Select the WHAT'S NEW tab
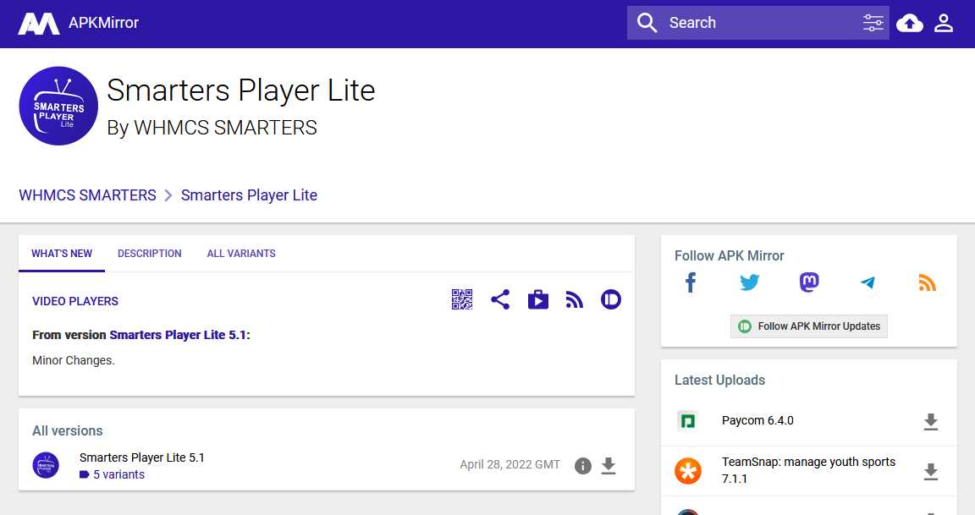Image resolution: width=975 pixels, height=515 pixels. 62,254
